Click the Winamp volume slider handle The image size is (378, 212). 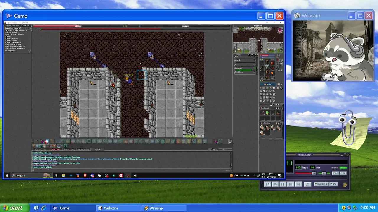pyautogui.click(x=313, y=173)
